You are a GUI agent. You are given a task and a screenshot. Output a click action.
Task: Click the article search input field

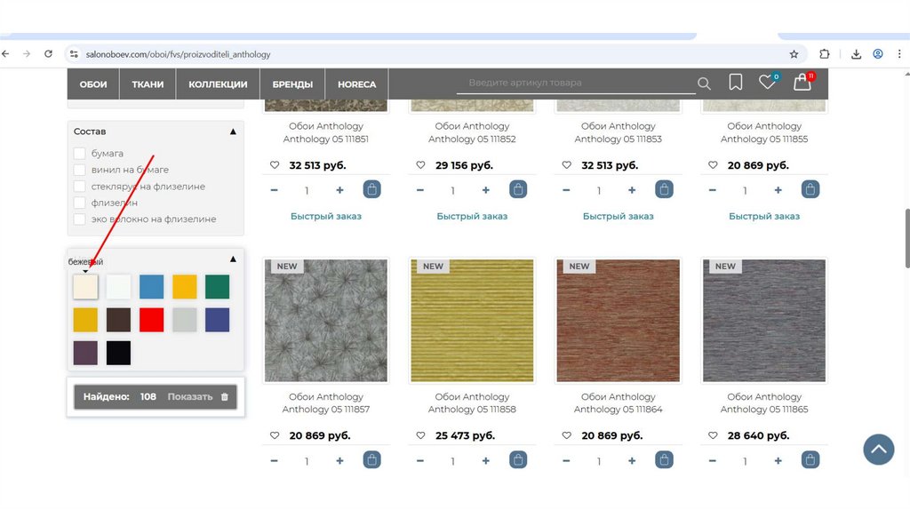[576, 83]
